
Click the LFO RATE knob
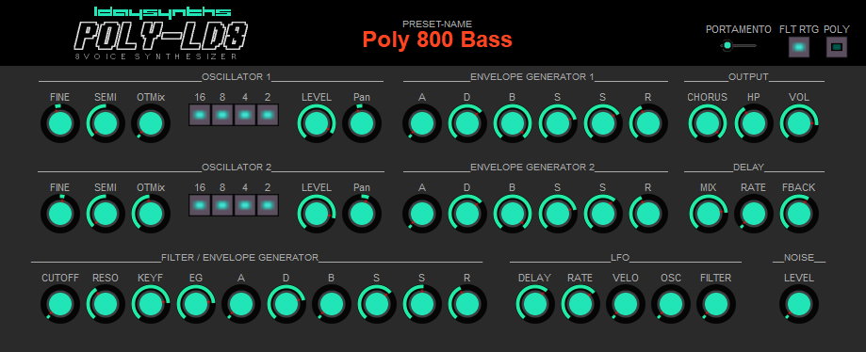coord(580,304)
